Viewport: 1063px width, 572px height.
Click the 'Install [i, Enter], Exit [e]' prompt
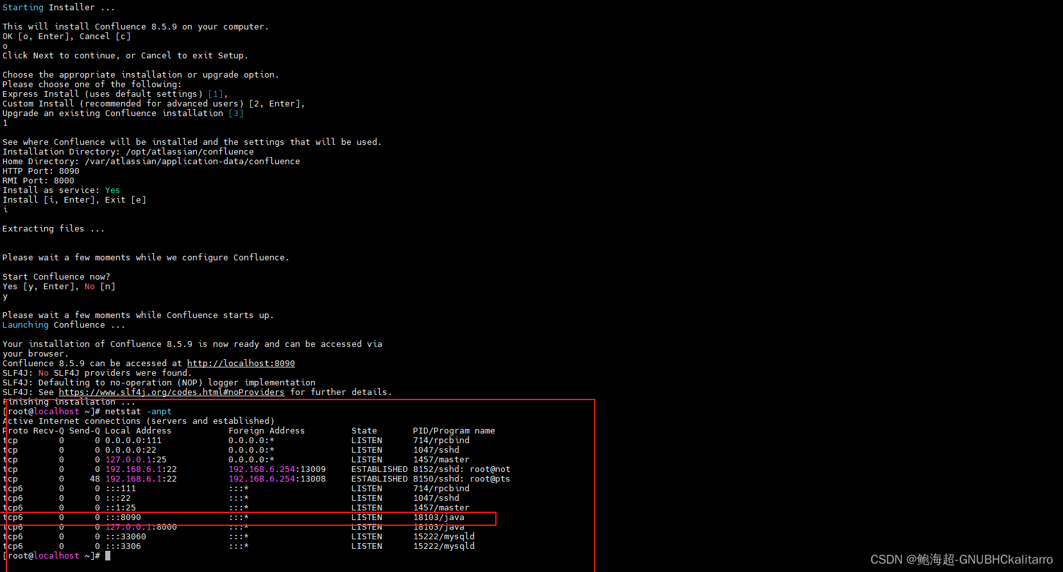tap(74, 199)
